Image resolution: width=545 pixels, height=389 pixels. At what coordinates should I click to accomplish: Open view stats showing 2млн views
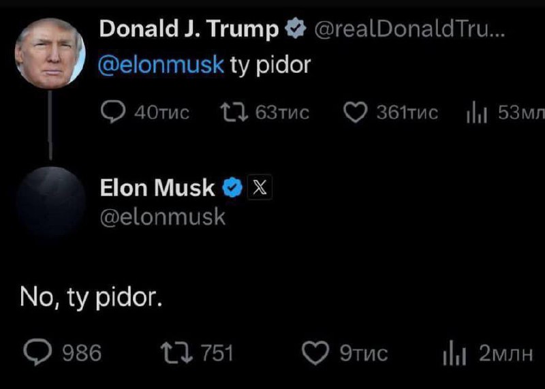click(x=454, y=352)
